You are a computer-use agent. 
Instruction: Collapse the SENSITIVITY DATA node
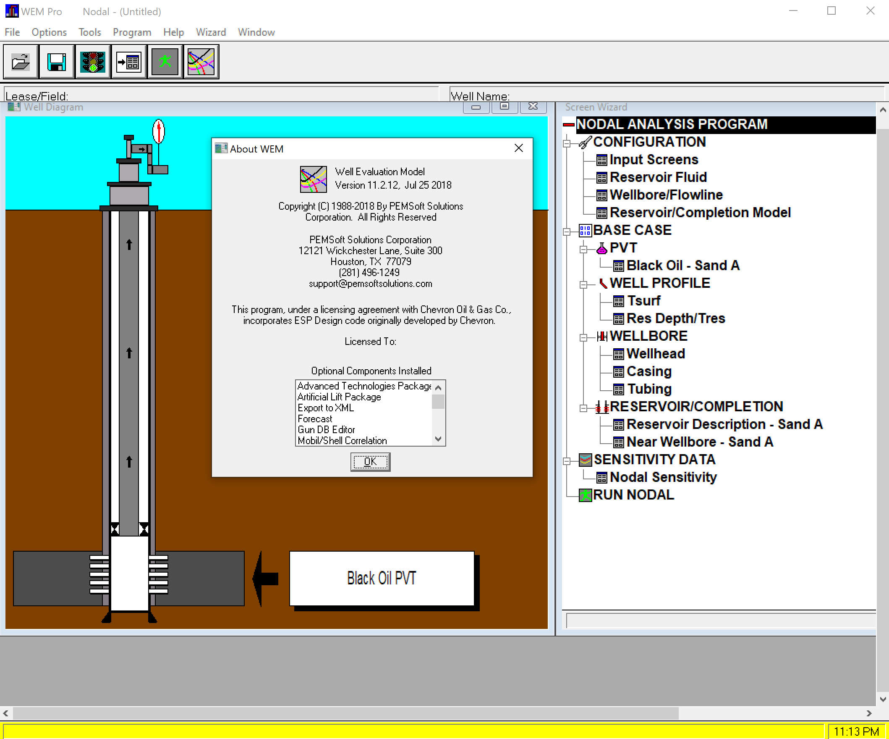(x=566, y=461)
